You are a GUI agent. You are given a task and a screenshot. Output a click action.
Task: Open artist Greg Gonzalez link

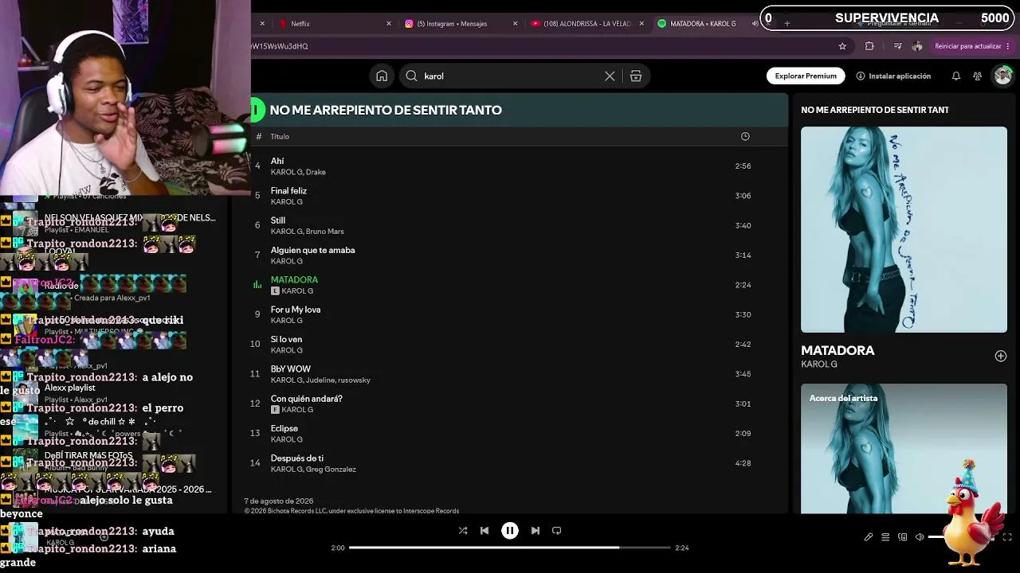click(331, 470)
